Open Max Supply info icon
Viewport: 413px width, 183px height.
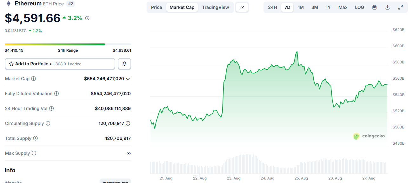[x=34, y=153]
